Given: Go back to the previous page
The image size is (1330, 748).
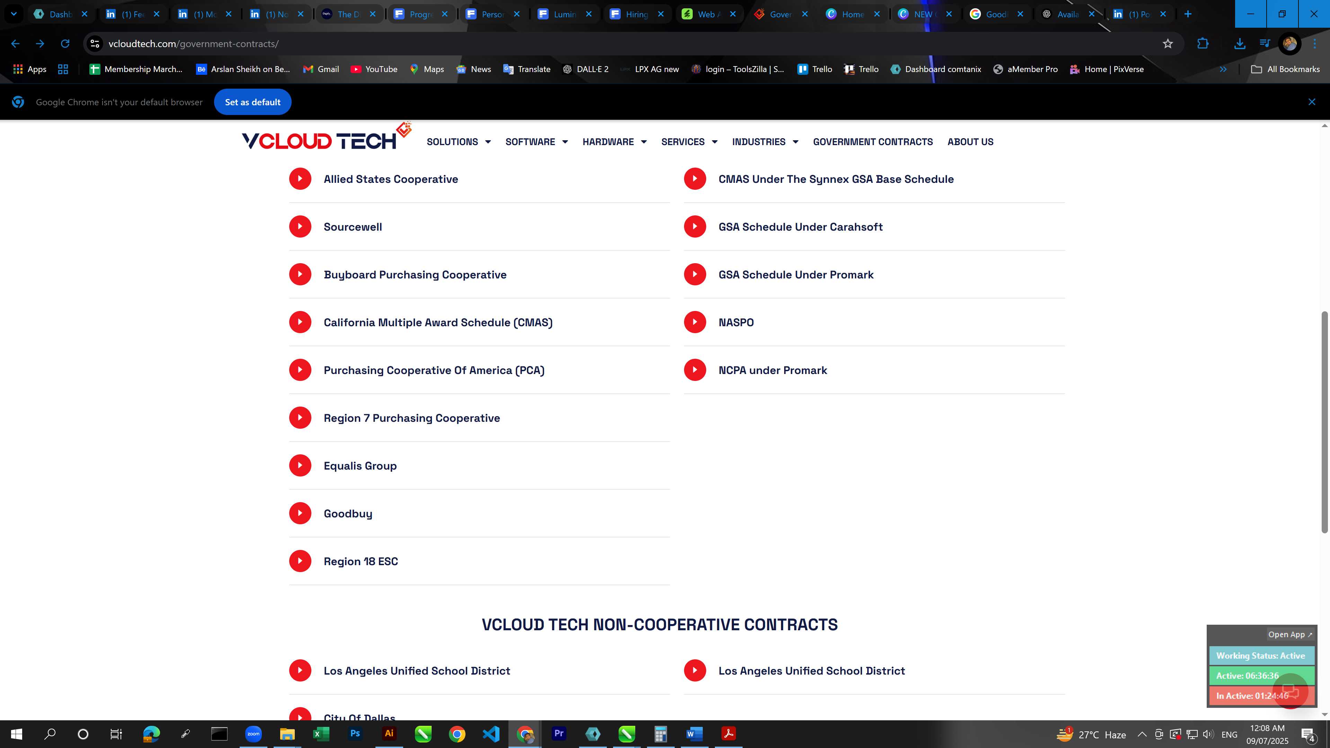Looking at the screenshot, I should click(x=16, y=44).
